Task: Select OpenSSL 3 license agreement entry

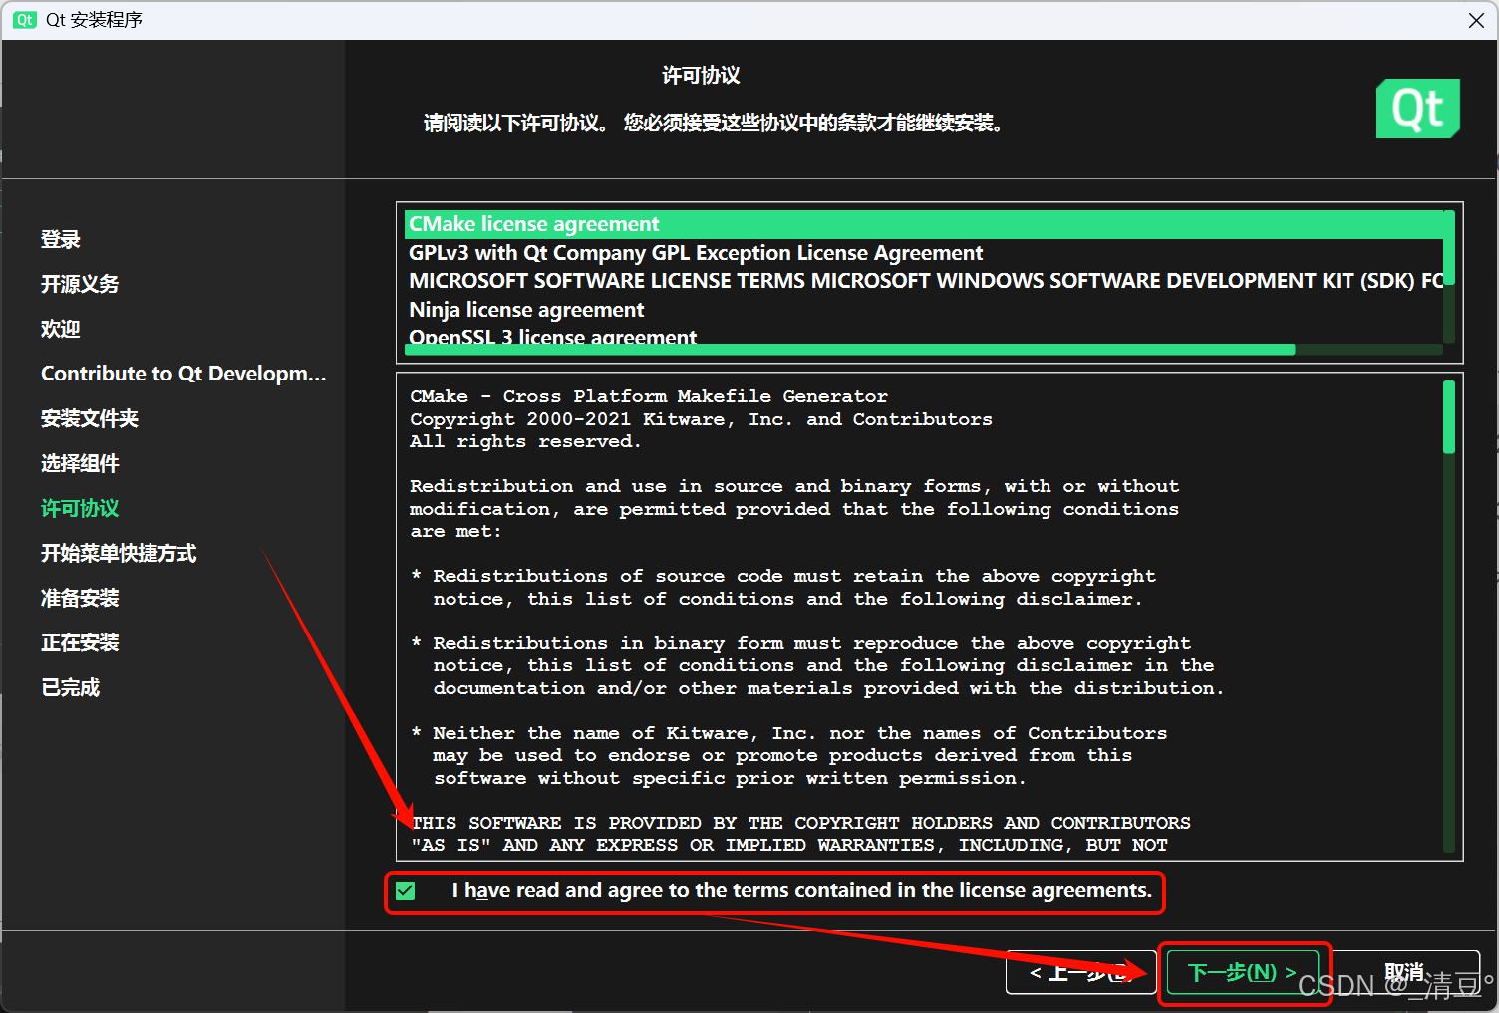Action: pos(924,336)
